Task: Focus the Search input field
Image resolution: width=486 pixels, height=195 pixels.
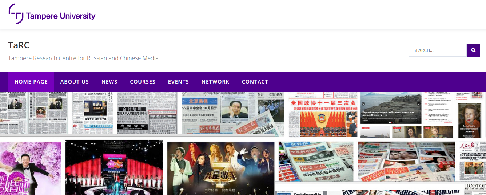Action: click(437, 50)
